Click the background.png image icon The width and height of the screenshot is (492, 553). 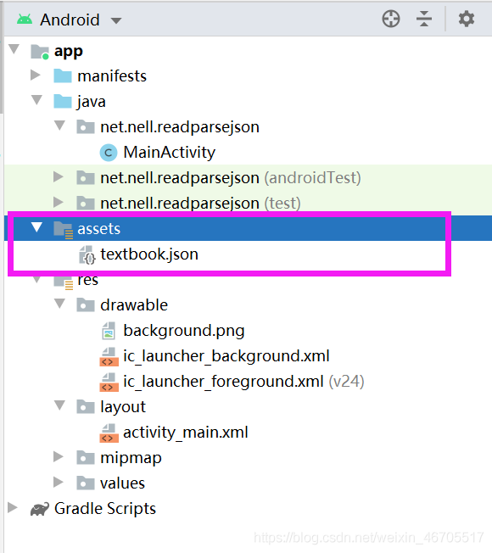pyautogui.click(x=109, y=331)
